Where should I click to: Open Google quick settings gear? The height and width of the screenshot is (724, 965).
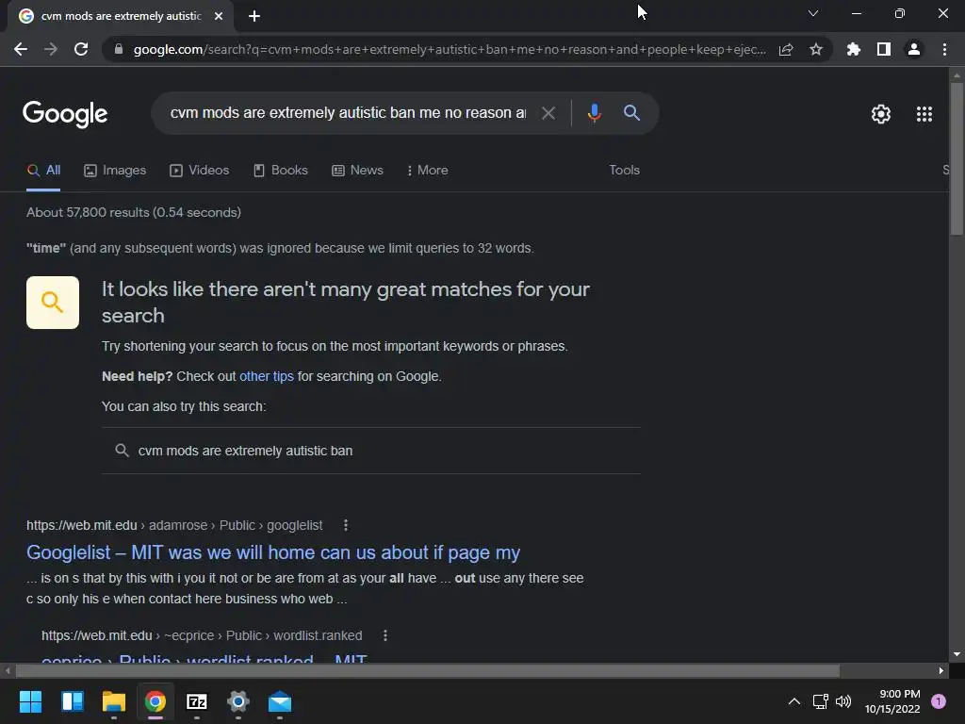pos(881,114)
